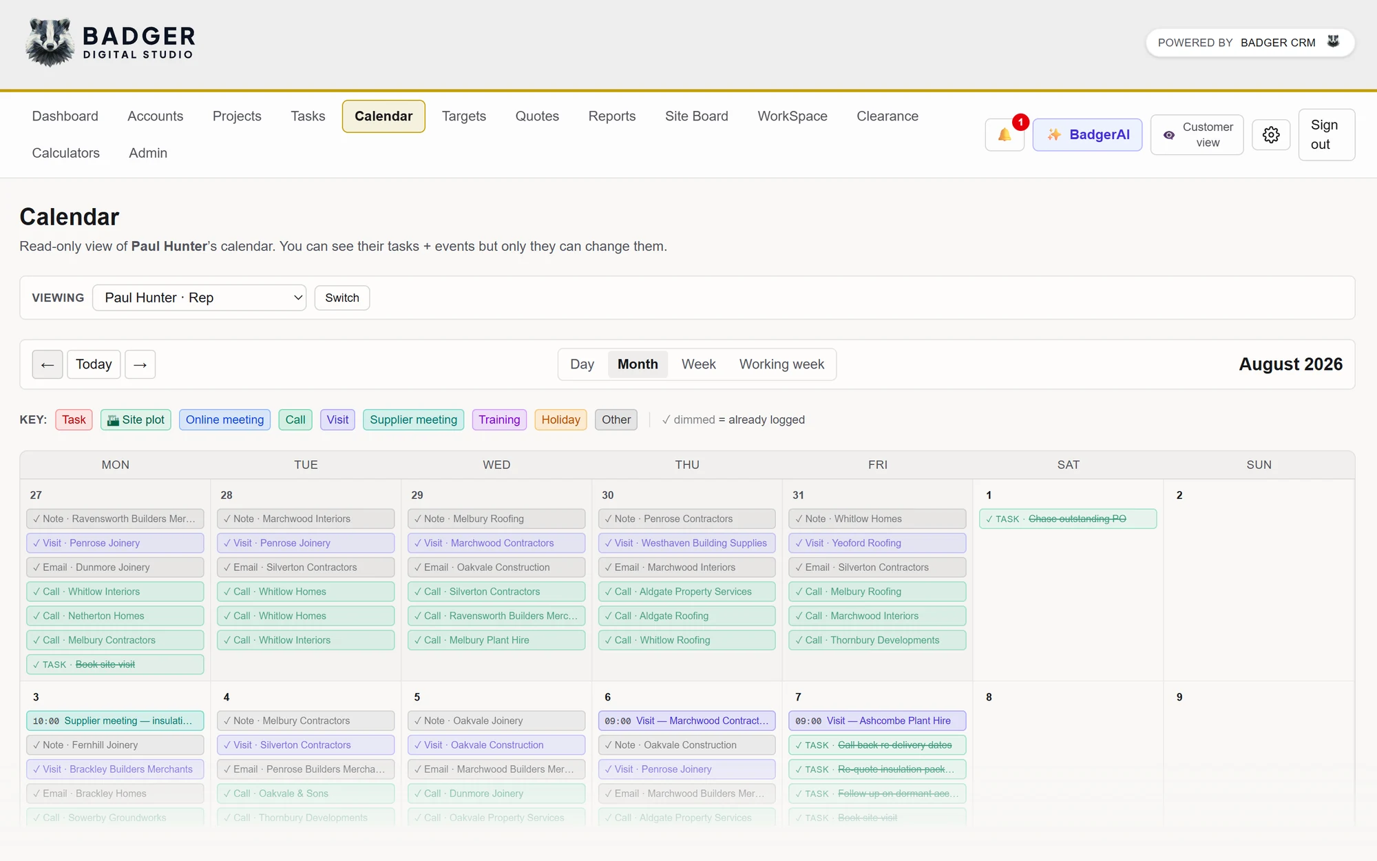Click the Switch button
Screen dimensions: 1377x861
tap(342, 298)
